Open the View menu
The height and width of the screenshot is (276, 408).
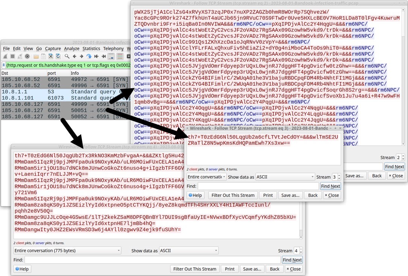tap(28, 48)
